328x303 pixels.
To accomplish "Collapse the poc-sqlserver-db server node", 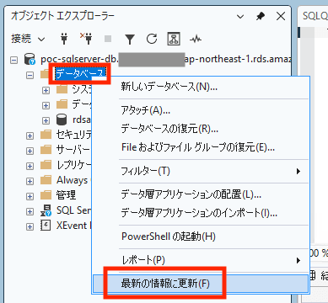I will [13, 60].
